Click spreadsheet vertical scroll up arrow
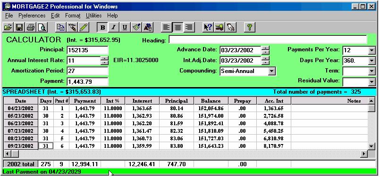This screenshot has height=177, width=380. pos(372,101)
